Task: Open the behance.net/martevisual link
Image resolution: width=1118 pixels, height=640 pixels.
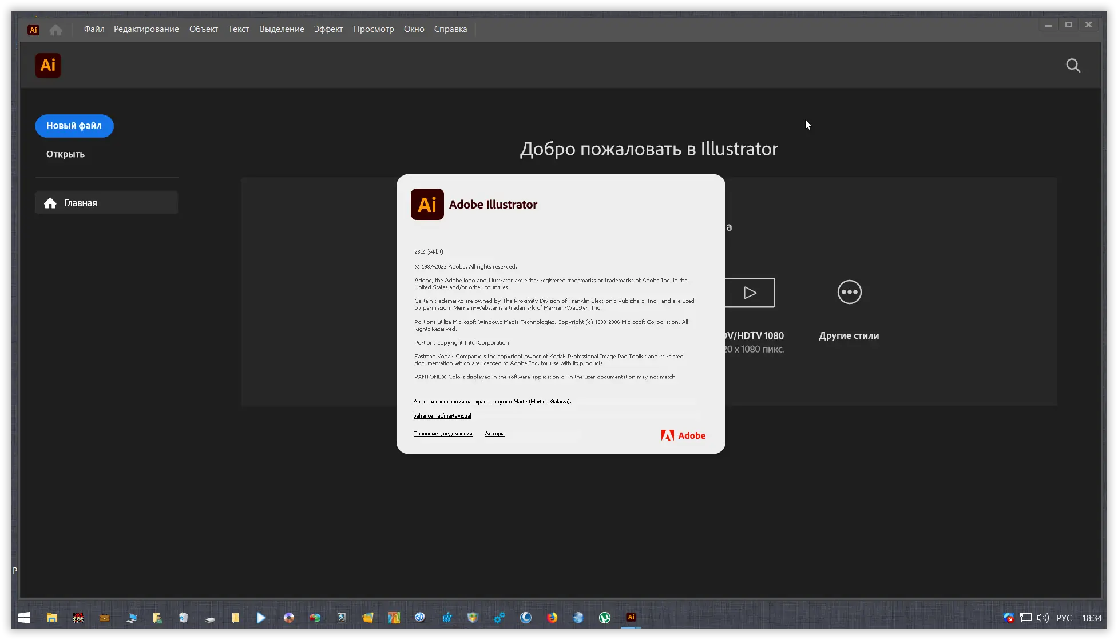Action: 442,416
